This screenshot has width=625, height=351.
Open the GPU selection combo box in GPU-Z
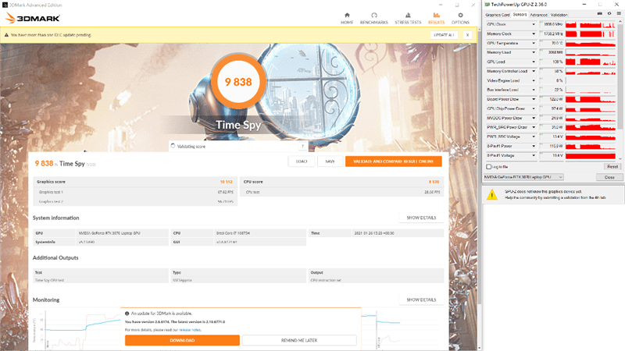[x=523, y=177]
